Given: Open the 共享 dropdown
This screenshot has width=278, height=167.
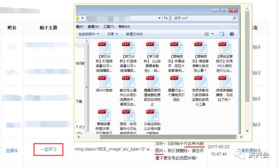Looking at the screenshot, I should coord(113,34).
